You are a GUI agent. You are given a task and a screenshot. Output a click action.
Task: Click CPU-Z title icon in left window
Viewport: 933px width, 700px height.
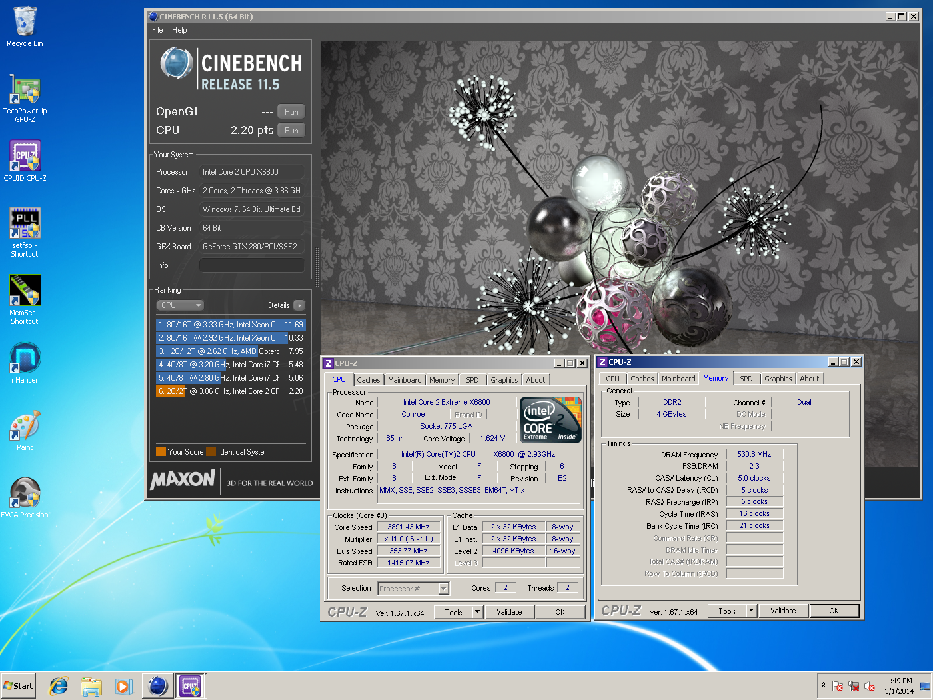(328, 363)
